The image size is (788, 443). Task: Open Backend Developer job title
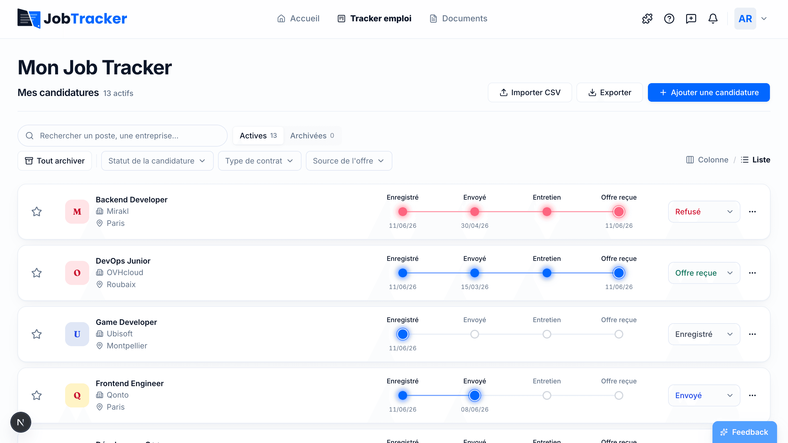coord(132,200)
